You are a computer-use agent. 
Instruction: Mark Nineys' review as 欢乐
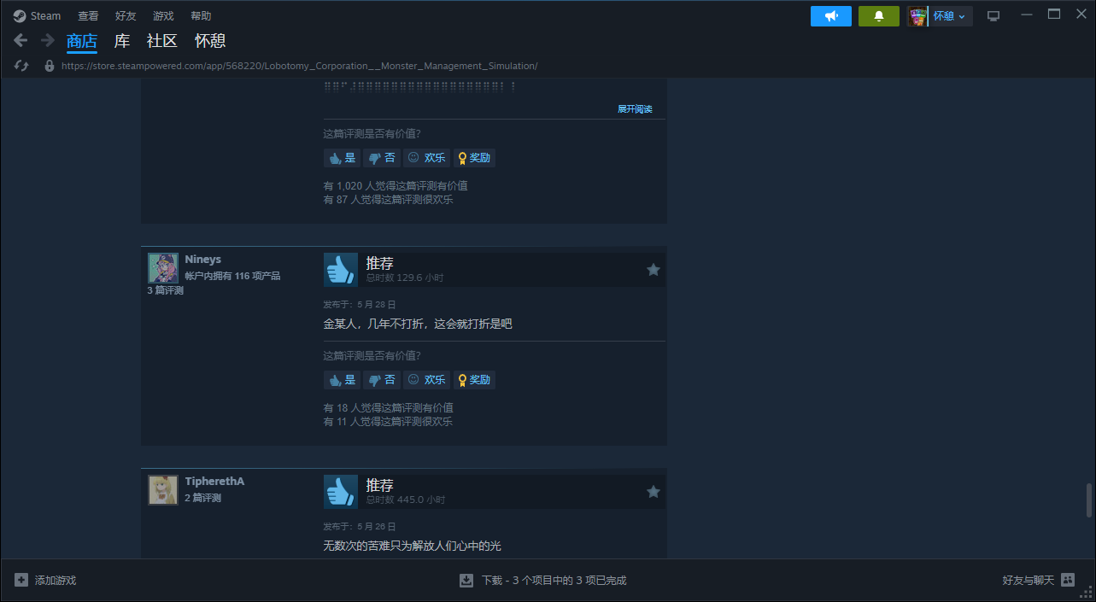426,380
